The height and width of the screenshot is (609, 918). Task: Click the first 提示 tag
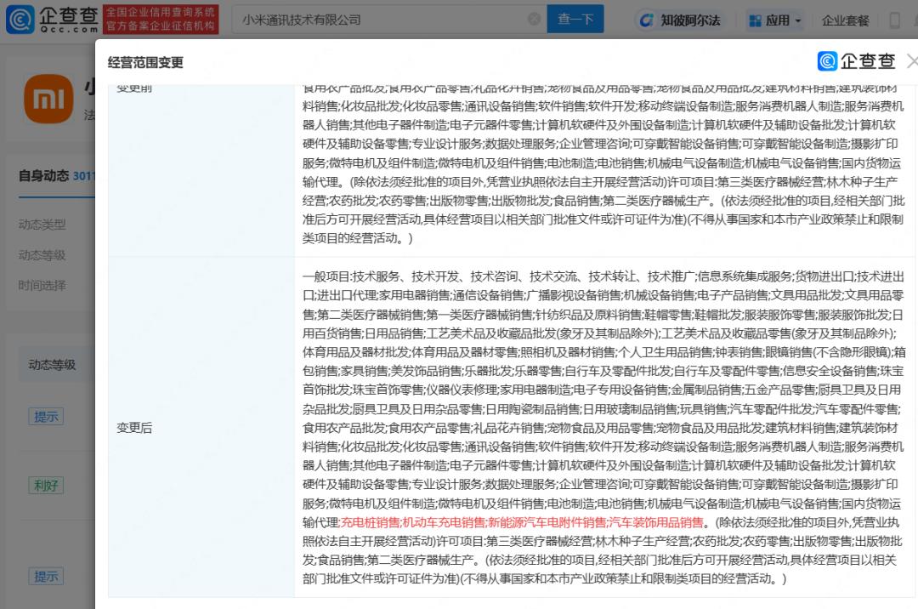click(46, 416)
